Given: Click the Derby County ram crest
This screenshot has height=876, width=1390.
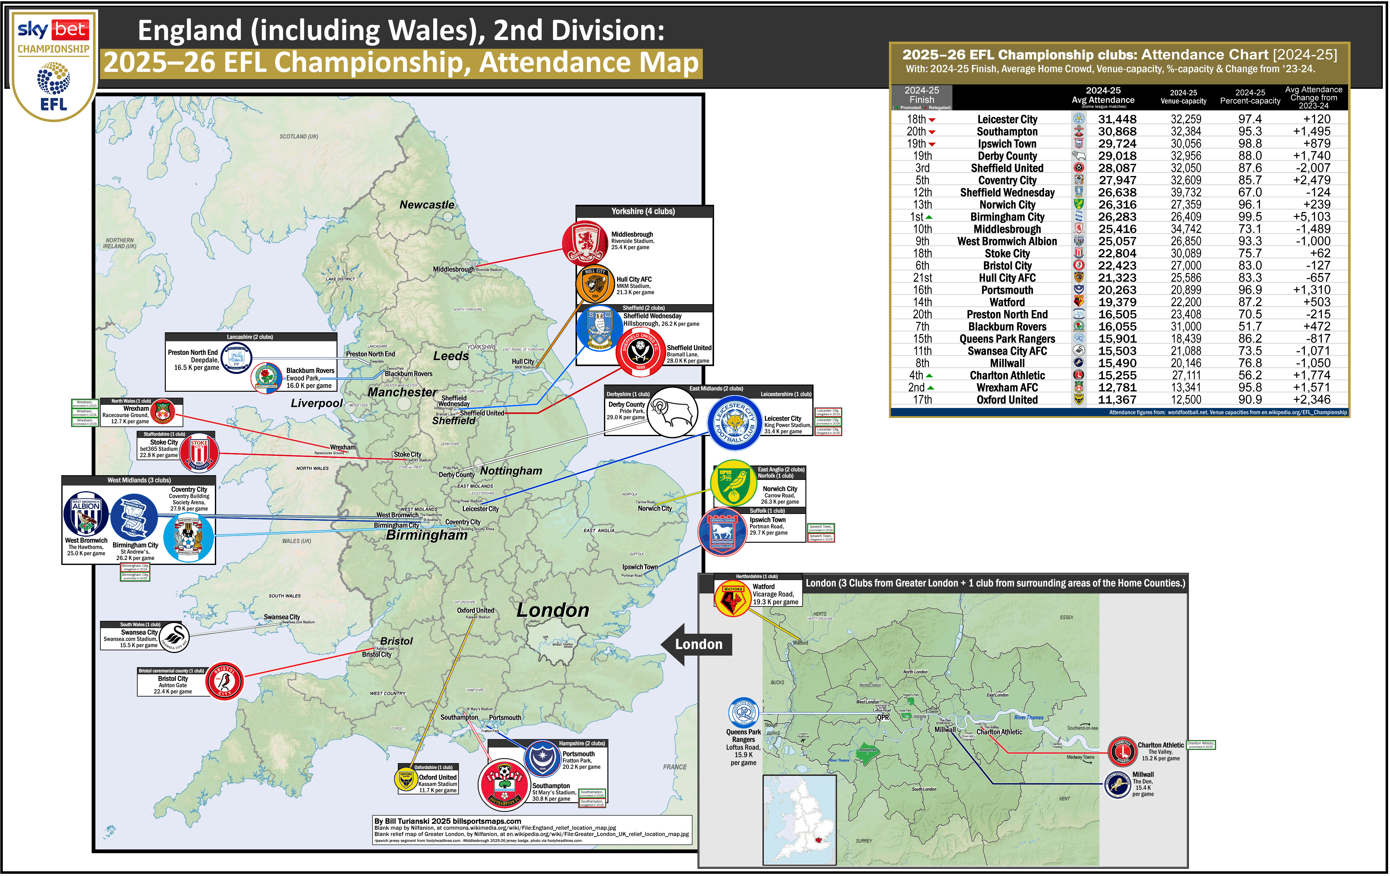Looking at the screenshot, I should click(672, 412).
